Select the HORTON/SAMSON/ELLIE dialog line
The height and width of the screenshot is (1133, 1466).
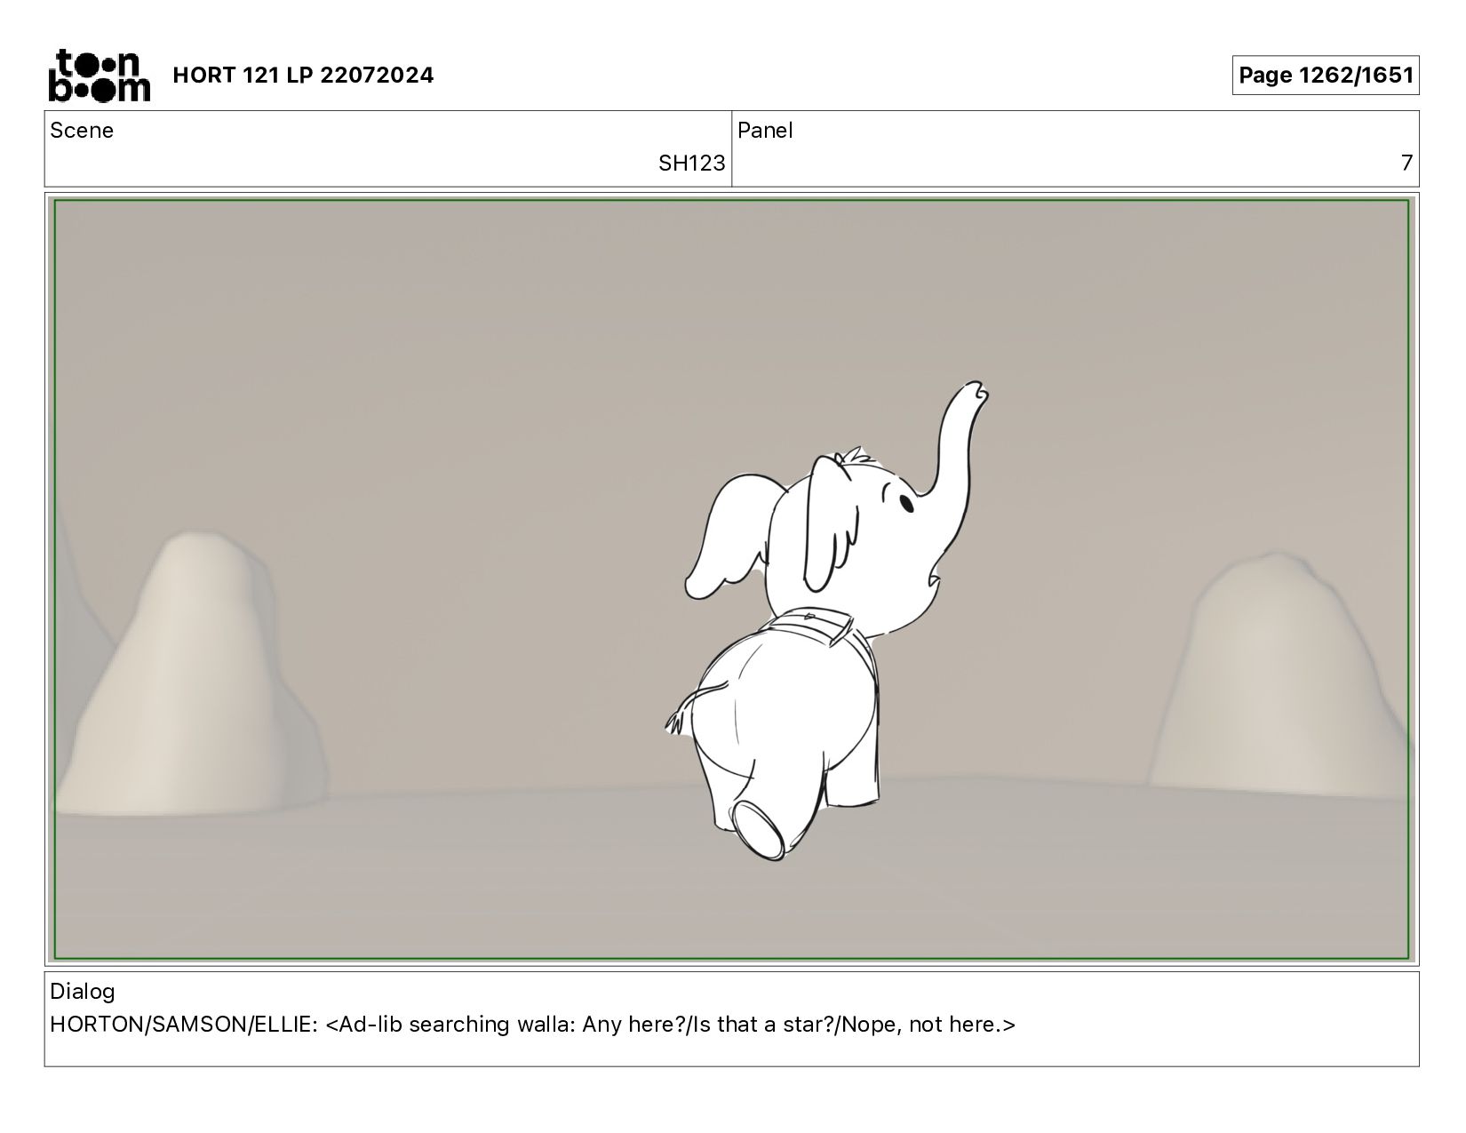point(532,1025)
